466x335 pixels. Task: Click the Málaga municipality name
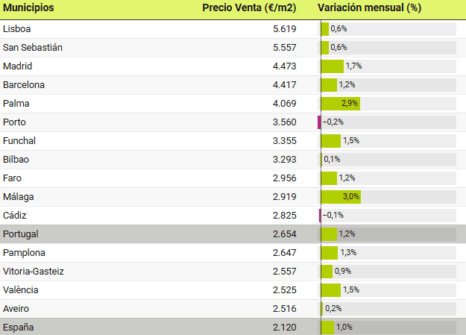point(19,196)
